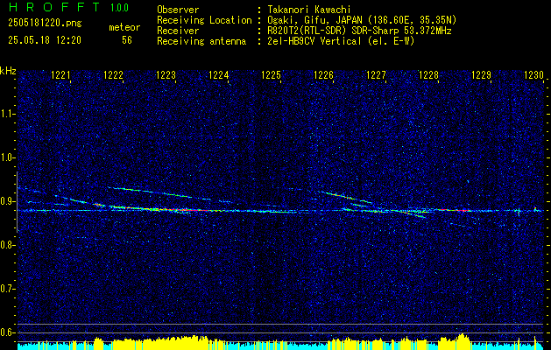Click the R820T2(RTL-SDR) receiver details

coord(359,31)
